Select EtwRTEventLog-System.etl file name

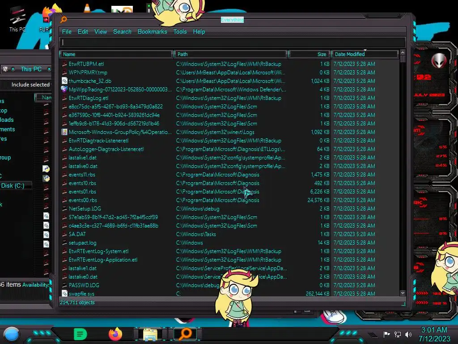pyautogui.click(x=98, y=251)
